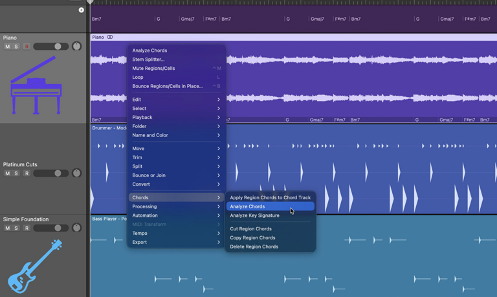This screenshot has width=497, height=297.
Task: Click the Piano track pan knob
Action: coord(77,47)
